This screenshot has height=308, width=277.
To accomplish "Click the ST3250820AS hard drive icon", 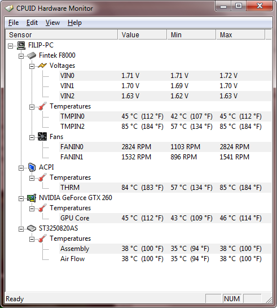I will pyautogui.click(x=32, y=228).
